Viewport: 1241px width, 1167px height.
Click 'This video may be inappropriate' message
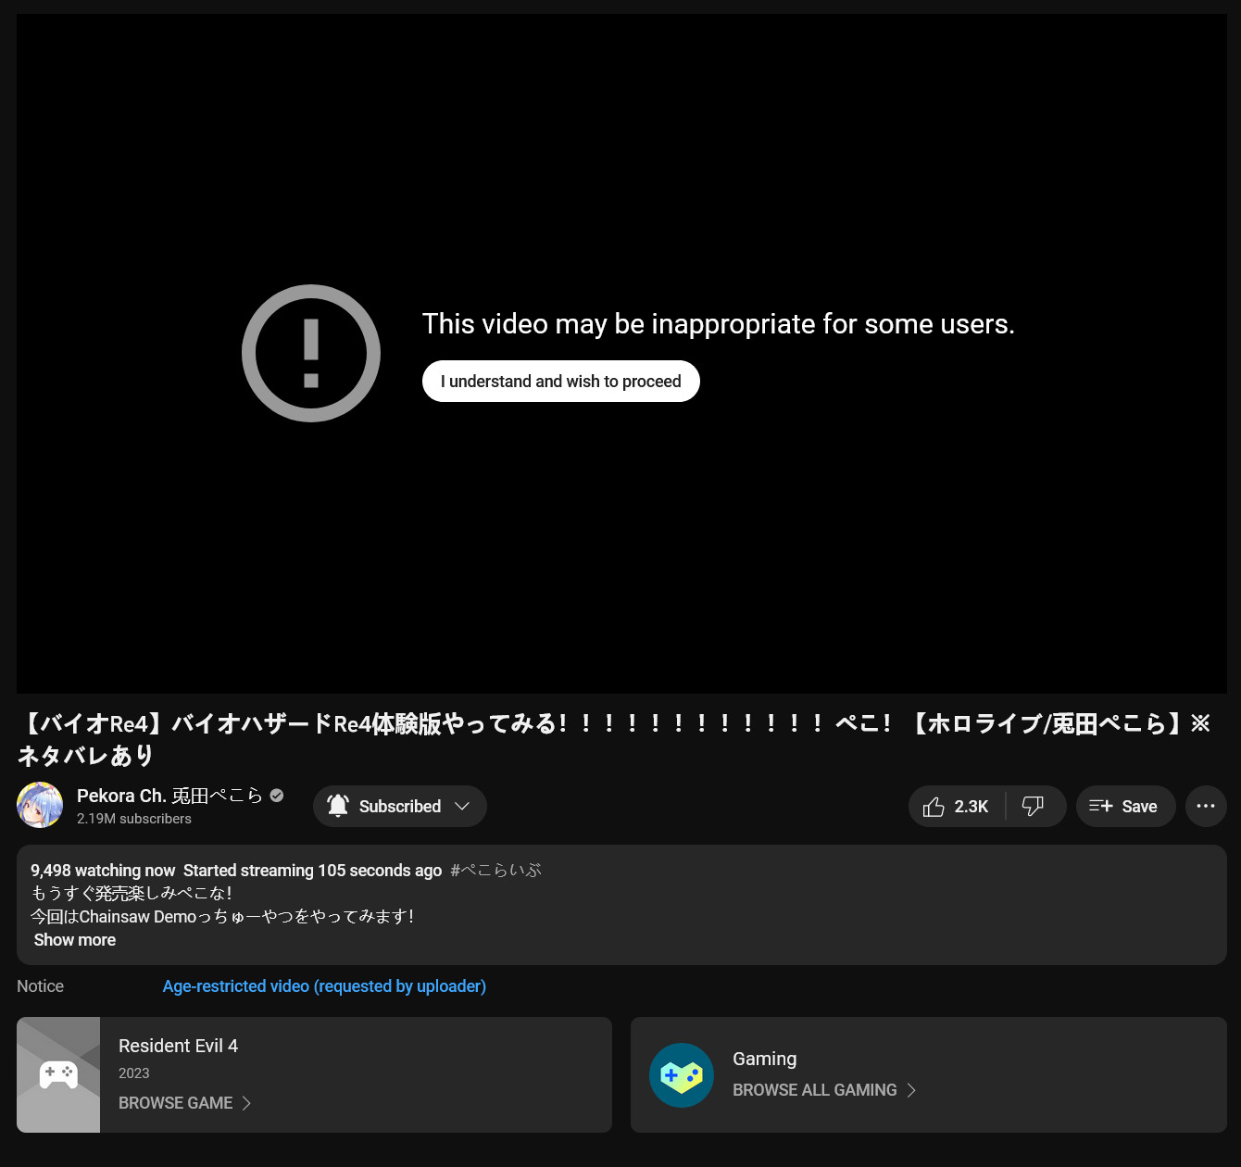click(719, 324)
